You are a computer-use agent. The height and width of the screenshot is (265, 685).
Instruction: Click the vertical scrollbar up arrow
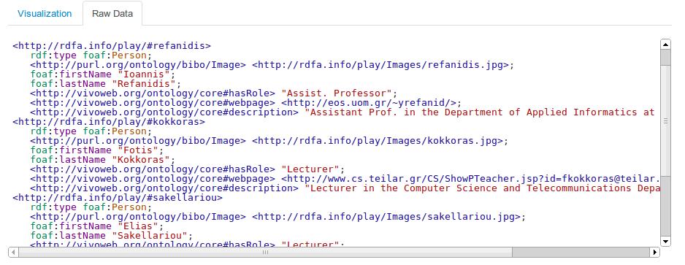(x=665, y=44)
